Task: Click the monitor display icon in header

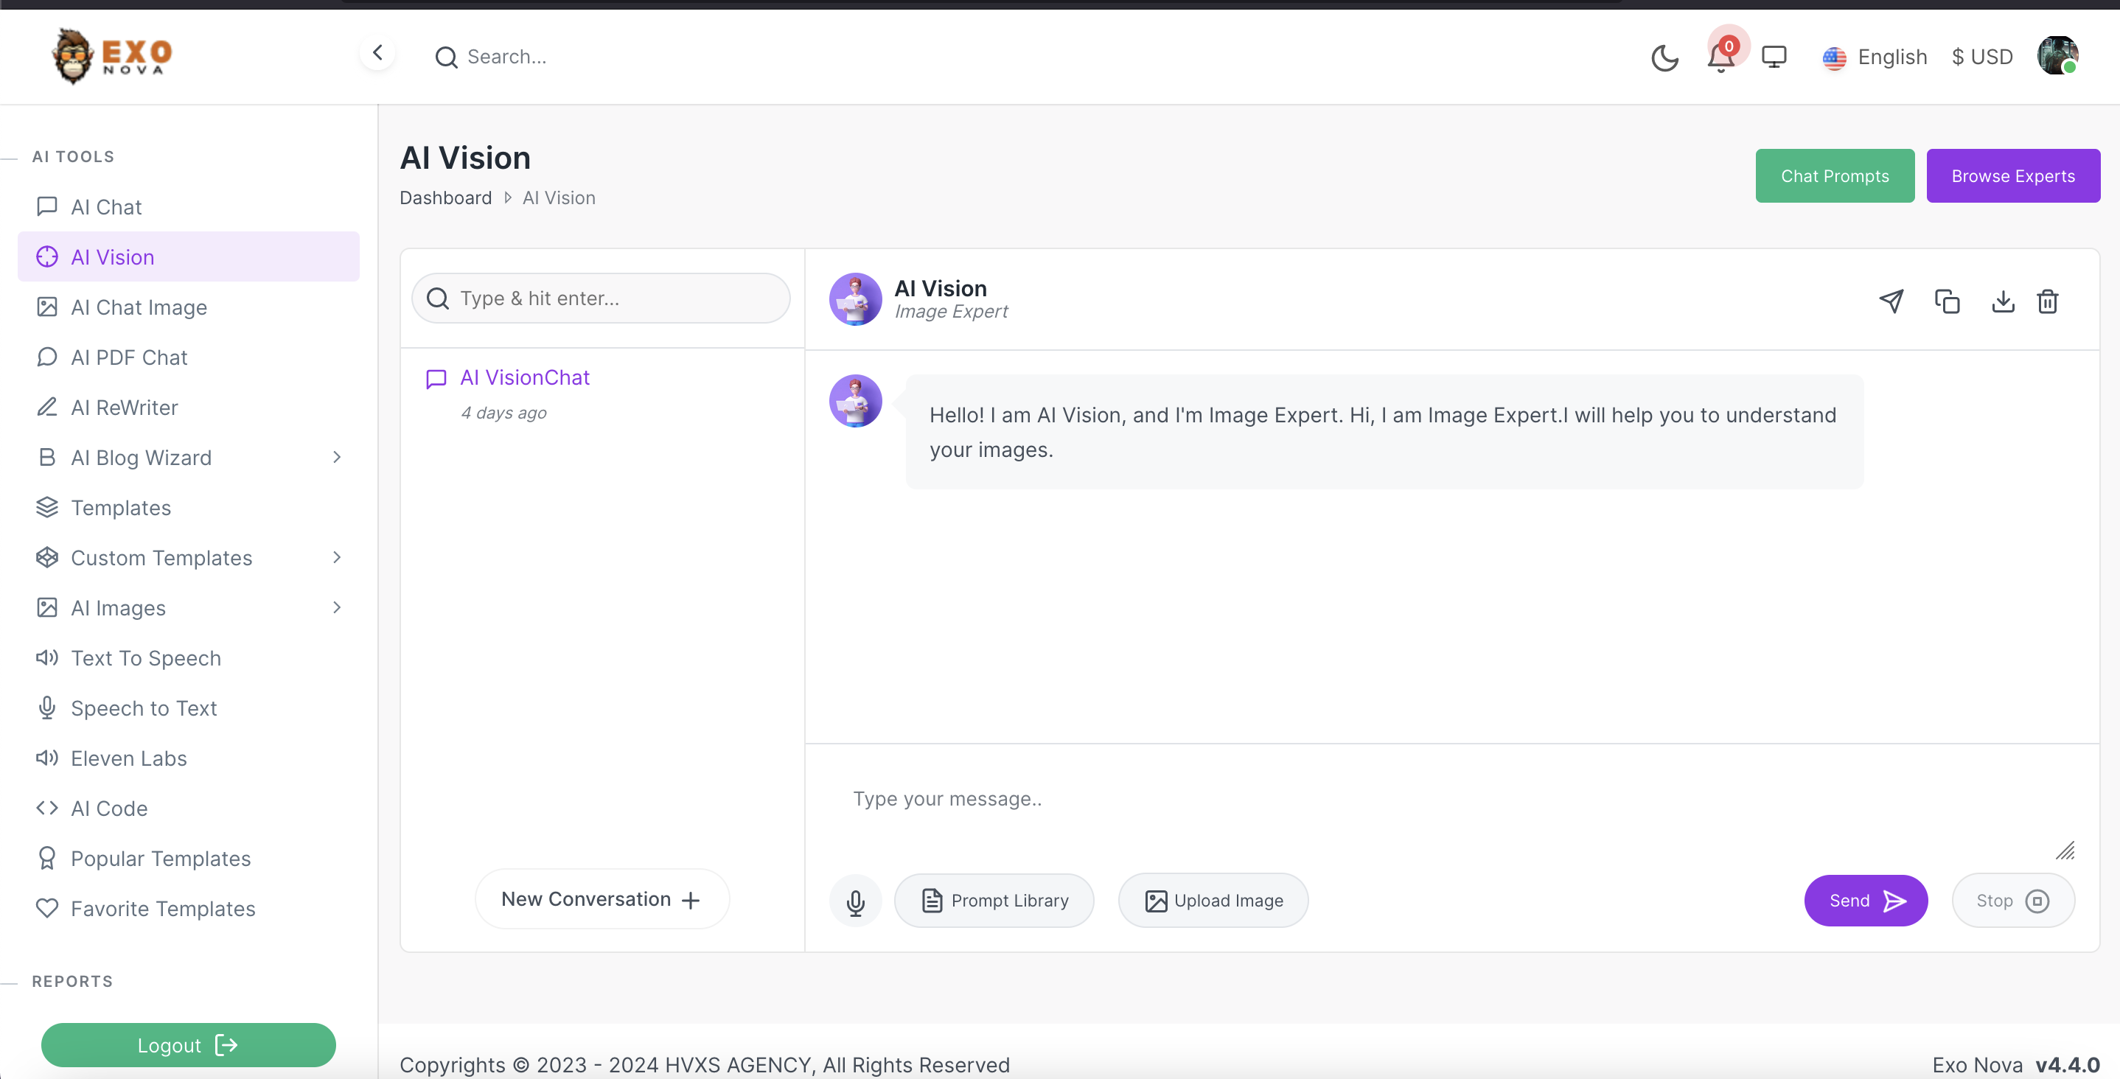Action: point(1774,57)
